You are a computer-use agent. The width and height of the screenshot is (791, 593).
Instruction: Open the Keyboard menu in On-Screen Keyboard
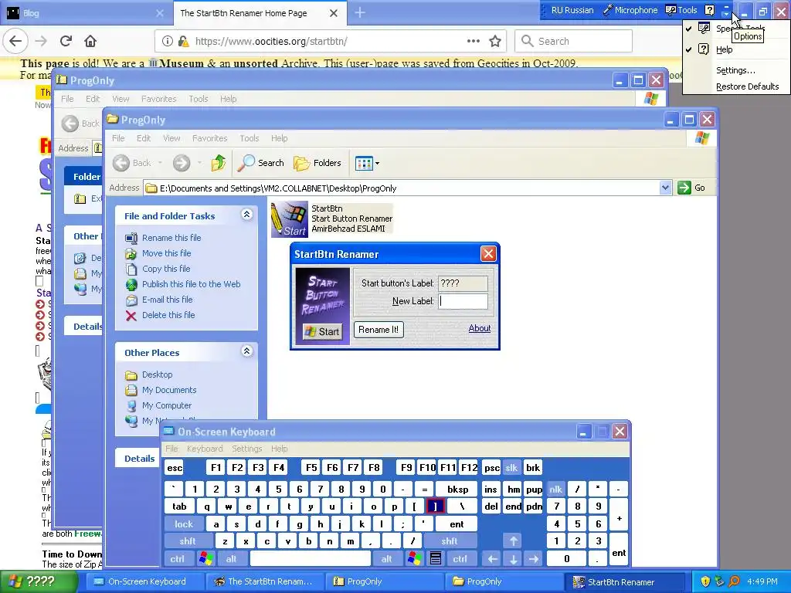click(x=204, y=449)
